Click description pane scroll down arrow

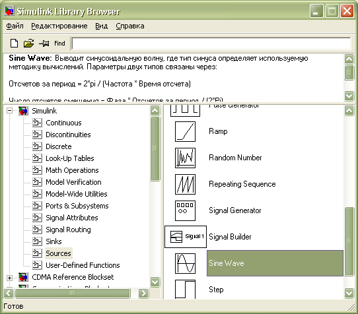coord(349,95)
